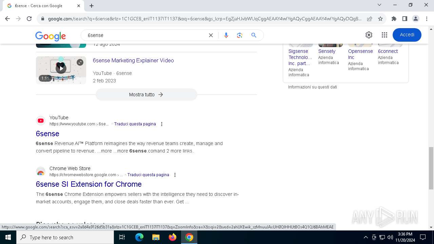The image size is (434, 244).
Task: Translate the YouTube result page
Action: click(135, 124)
